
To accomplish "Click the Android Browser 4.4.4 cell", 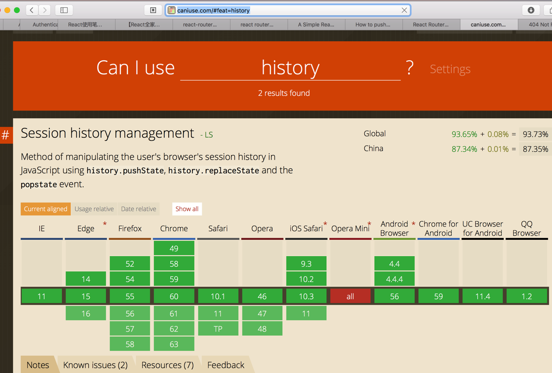I will pyautogui.click(x=394, y=279).
